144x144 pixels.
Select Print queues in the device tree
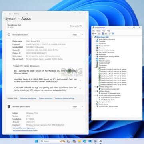tap(103, 65)
